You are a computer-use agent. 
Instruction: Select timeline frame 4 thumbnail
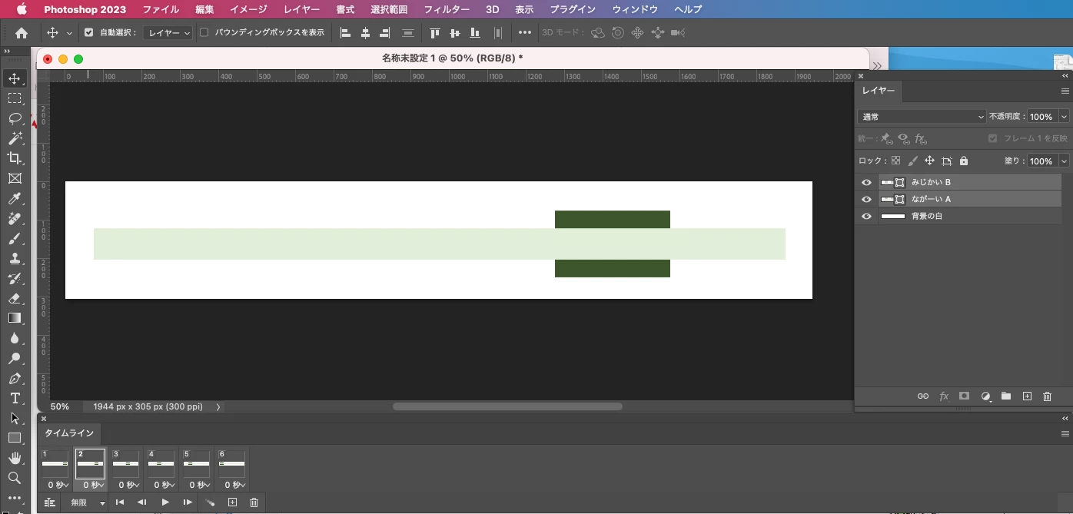pos(161,463)
